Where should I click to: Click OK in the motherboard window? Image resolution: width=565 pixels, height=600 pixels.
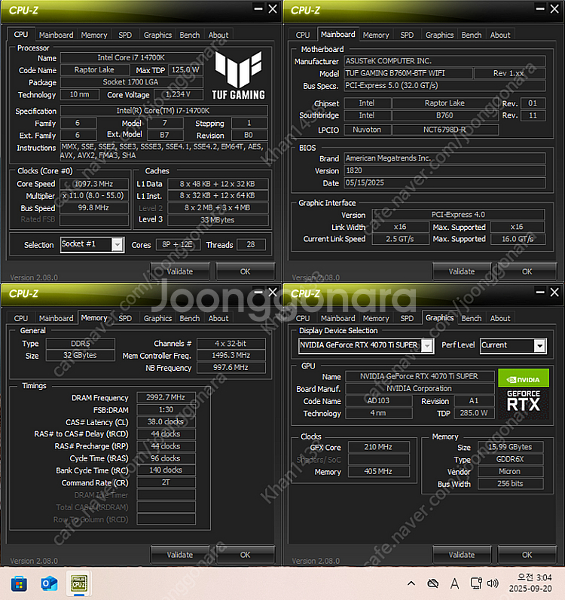click(x=527, y=271)
